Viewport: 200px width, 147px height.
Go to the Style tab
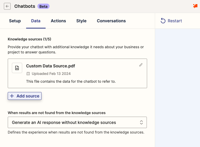[81, 21]
